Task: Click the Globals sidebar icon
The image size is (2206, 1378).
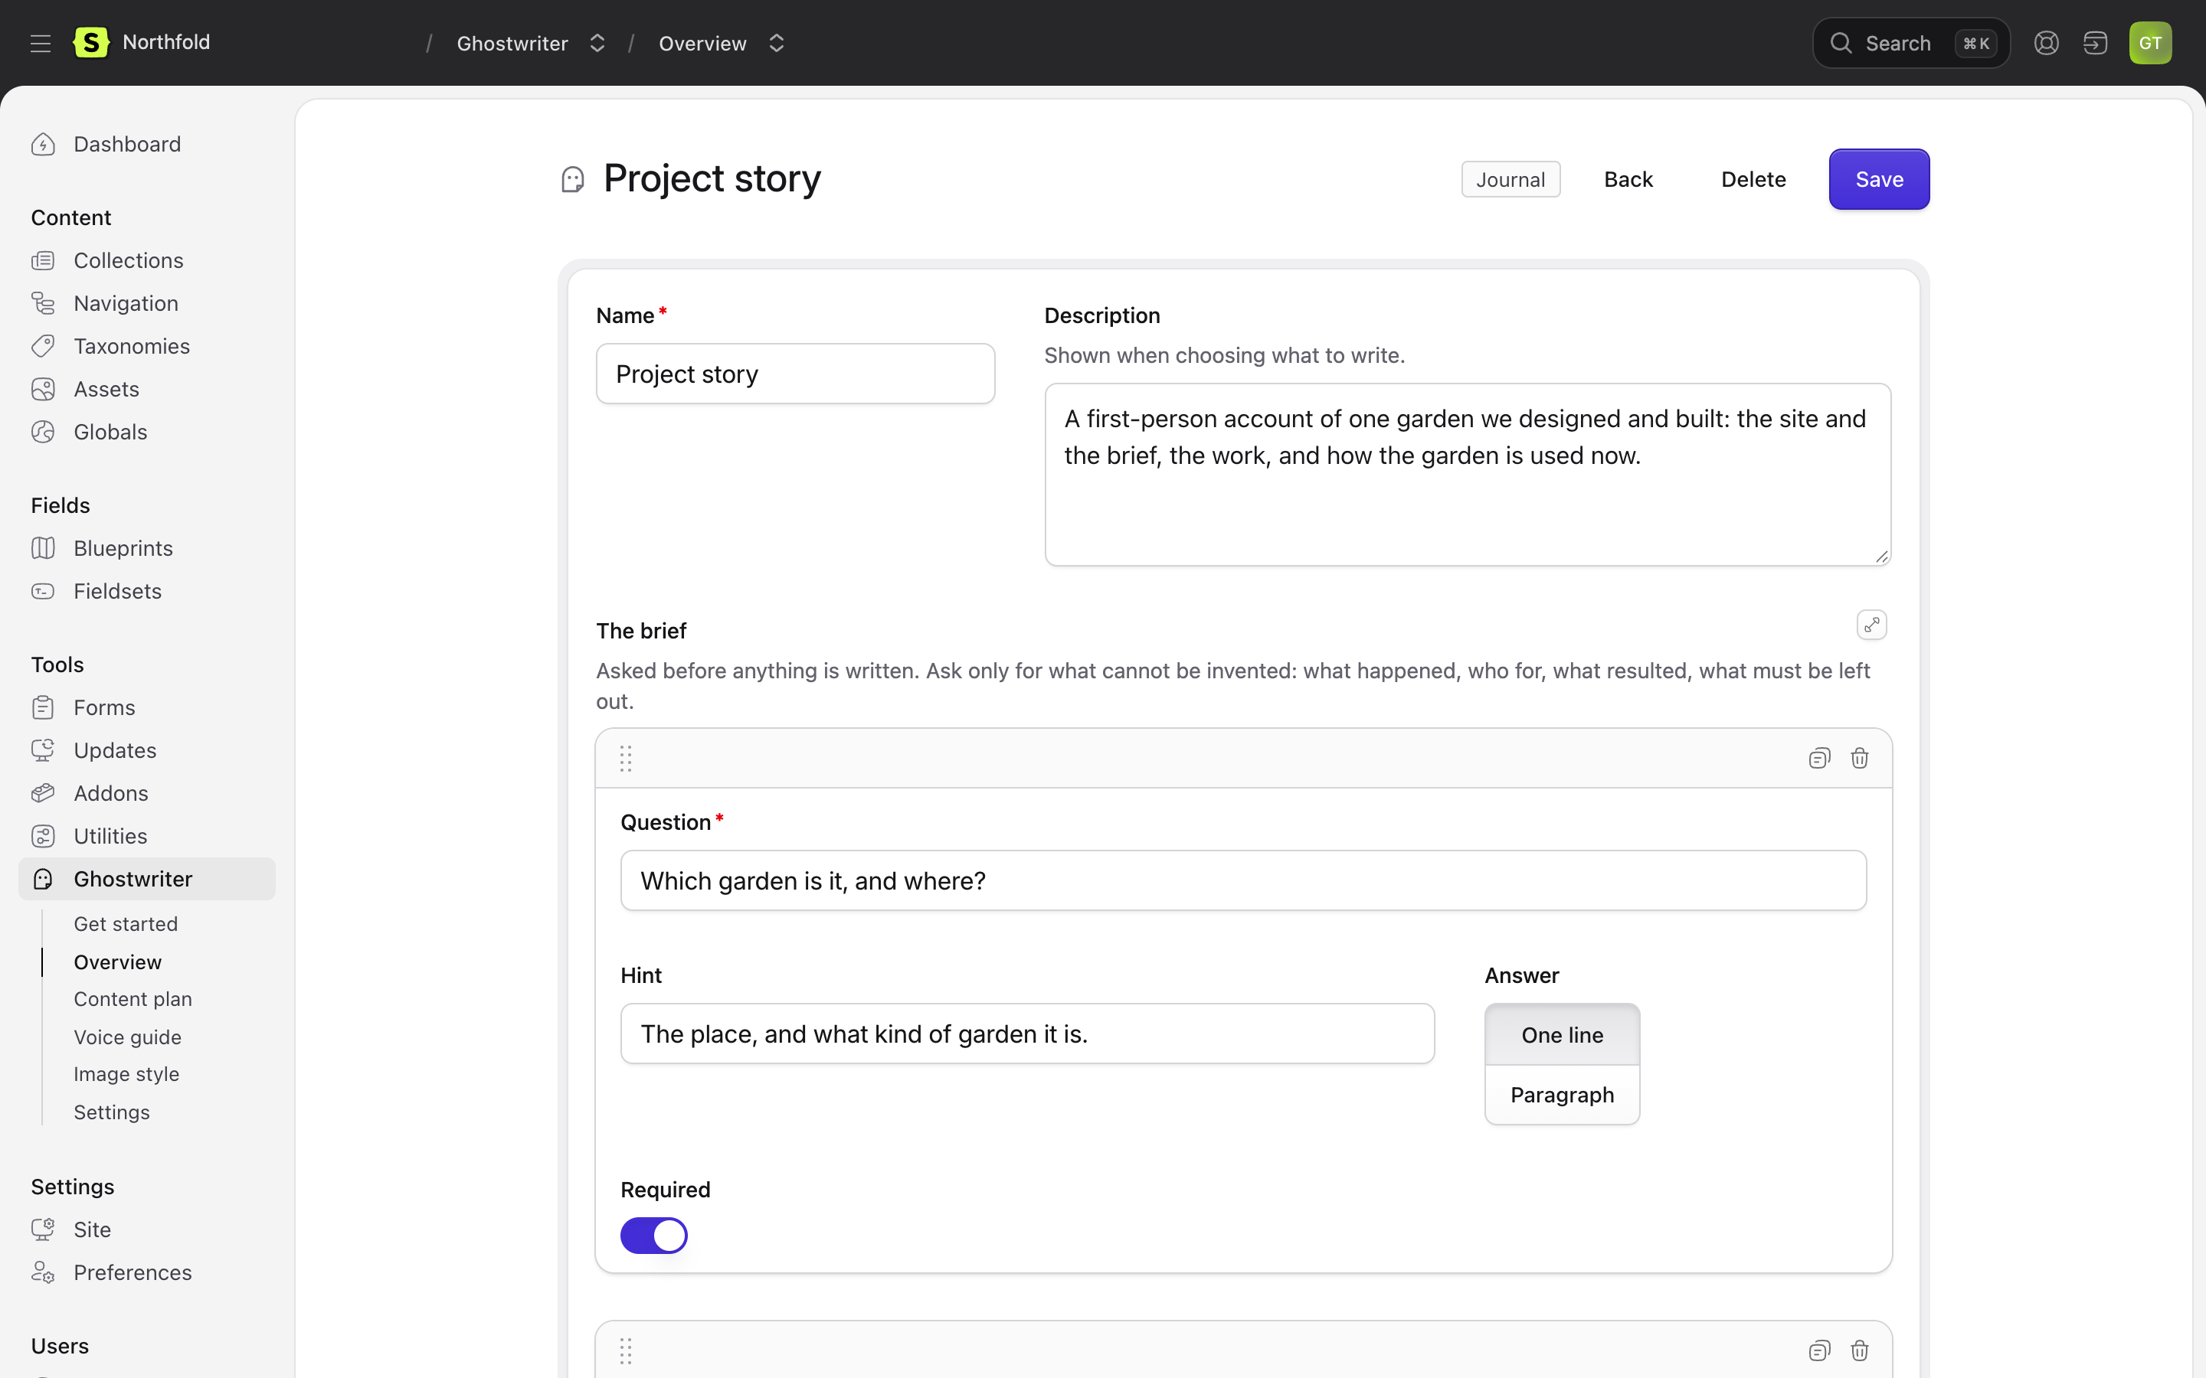Action: tap(43, 432)
